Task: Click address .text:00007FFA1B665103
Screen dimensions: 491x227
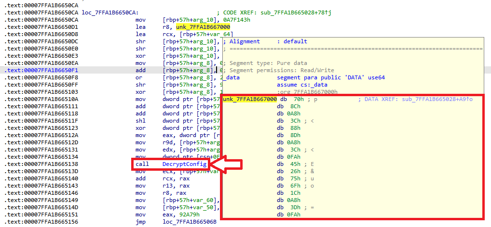Action: pyautogui.click(x=41, y=92)
